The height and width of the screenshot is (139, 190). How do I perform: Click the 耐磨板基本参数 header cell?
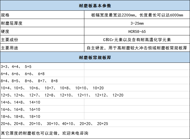pos(95,6)
